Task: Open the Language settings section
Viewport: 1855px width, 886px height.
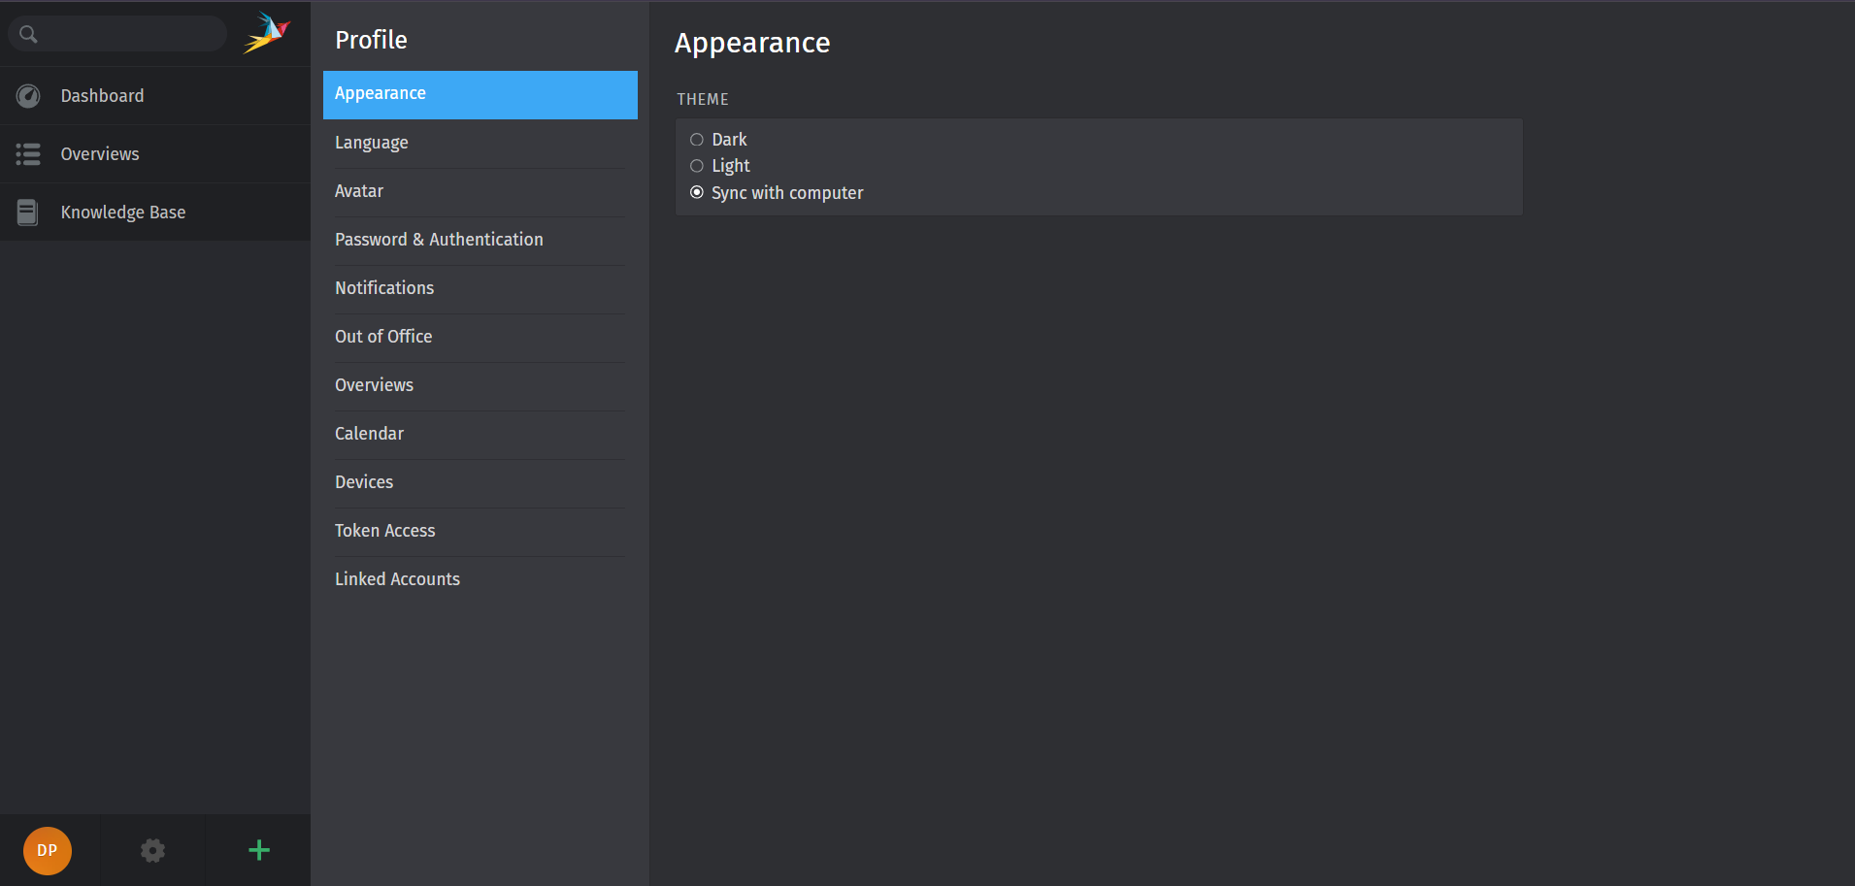Action: 371,142
